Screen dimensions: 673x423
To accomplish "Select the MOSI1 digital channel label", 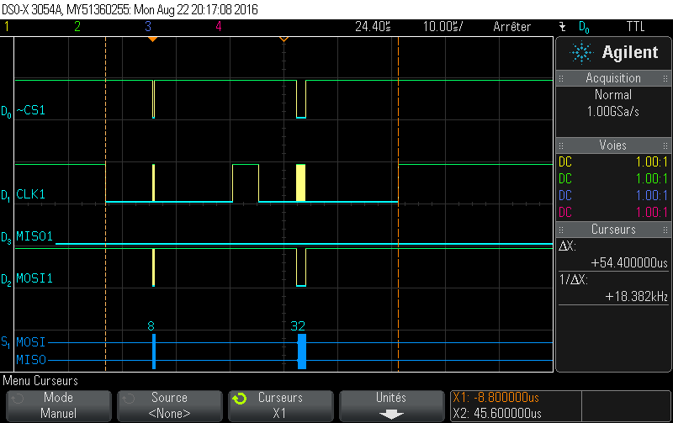I will pos(34,278).
